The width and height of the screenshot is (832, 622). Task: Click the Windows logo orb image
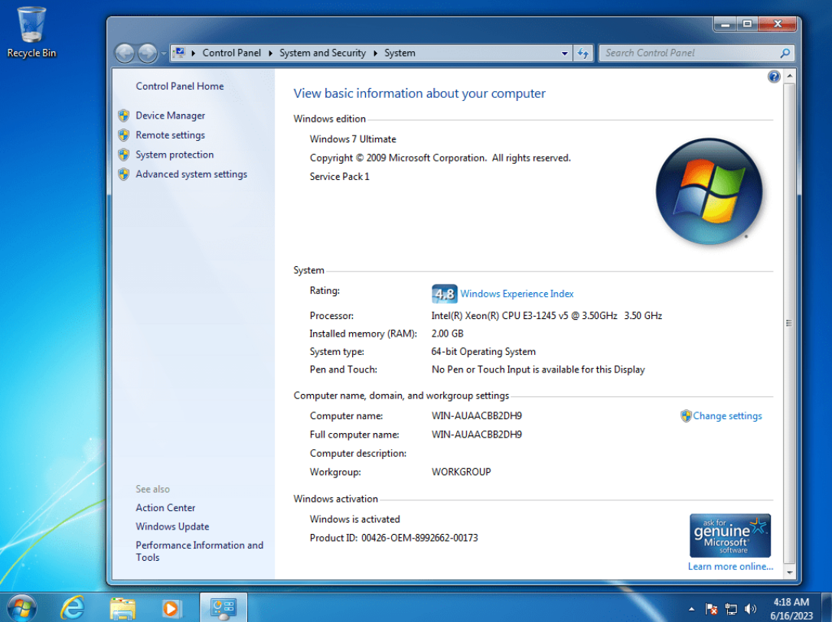710,191
